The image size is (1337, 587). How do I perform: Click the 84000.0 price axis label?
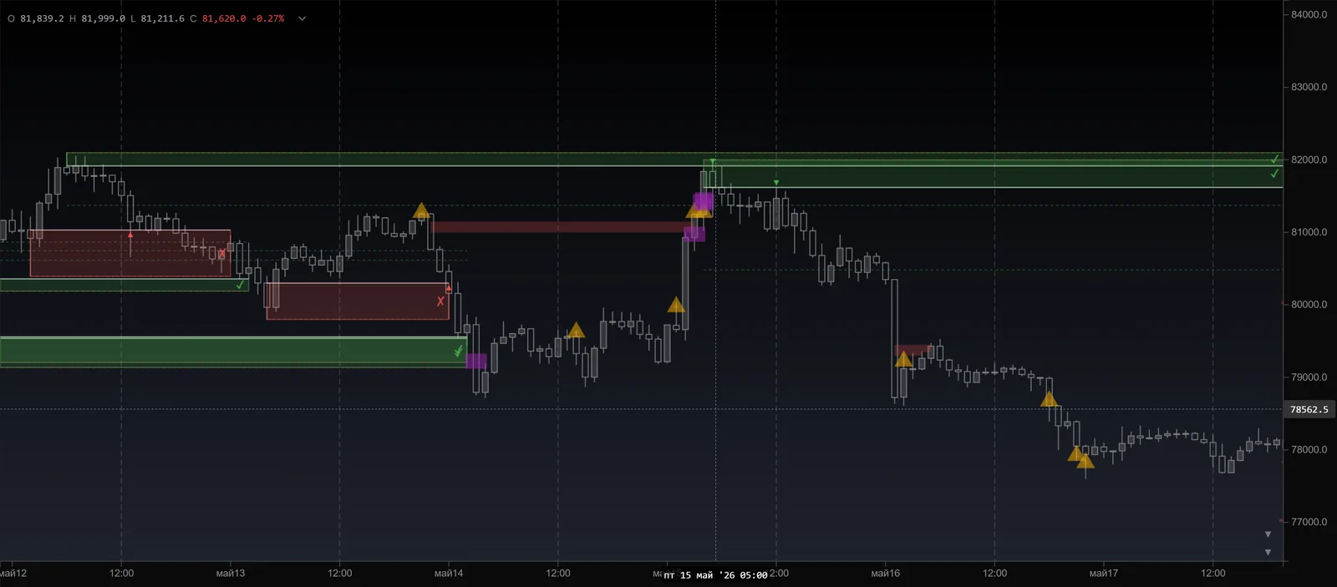[x=1309, y=14]
